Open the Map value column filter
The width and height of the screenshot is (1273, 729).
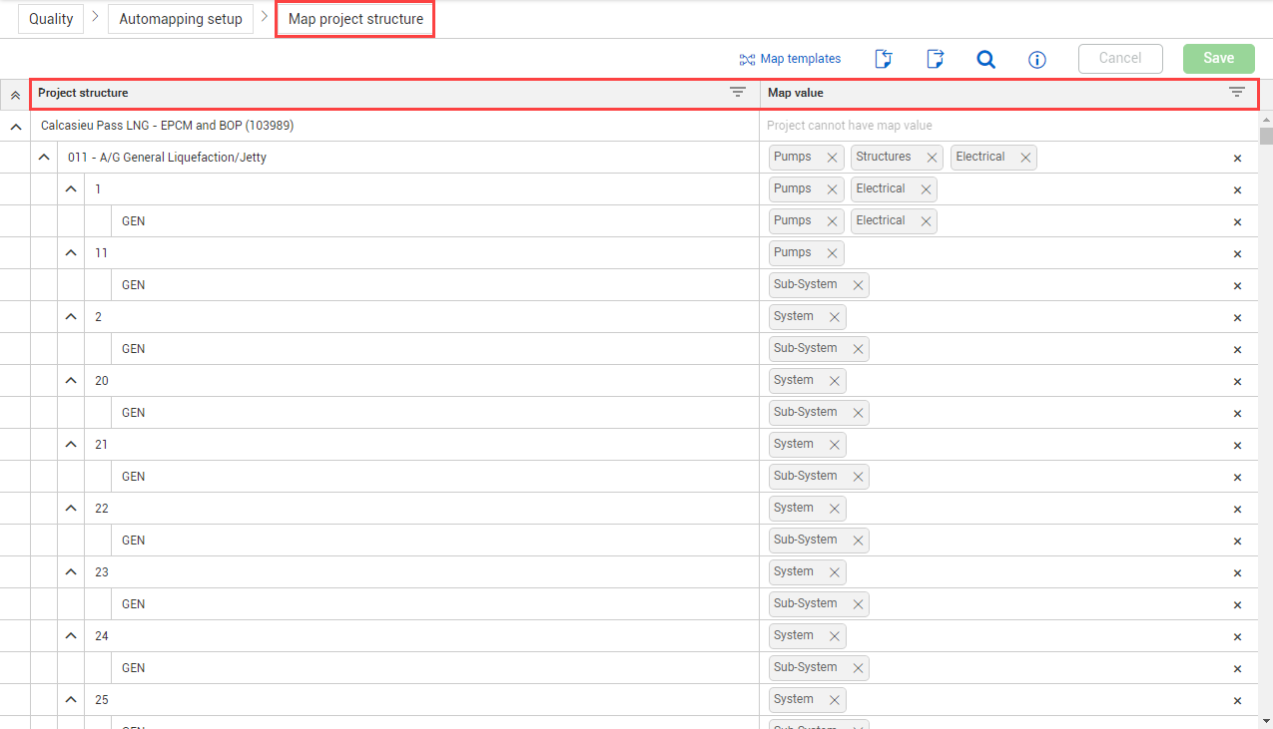(x=1236, y=93)
